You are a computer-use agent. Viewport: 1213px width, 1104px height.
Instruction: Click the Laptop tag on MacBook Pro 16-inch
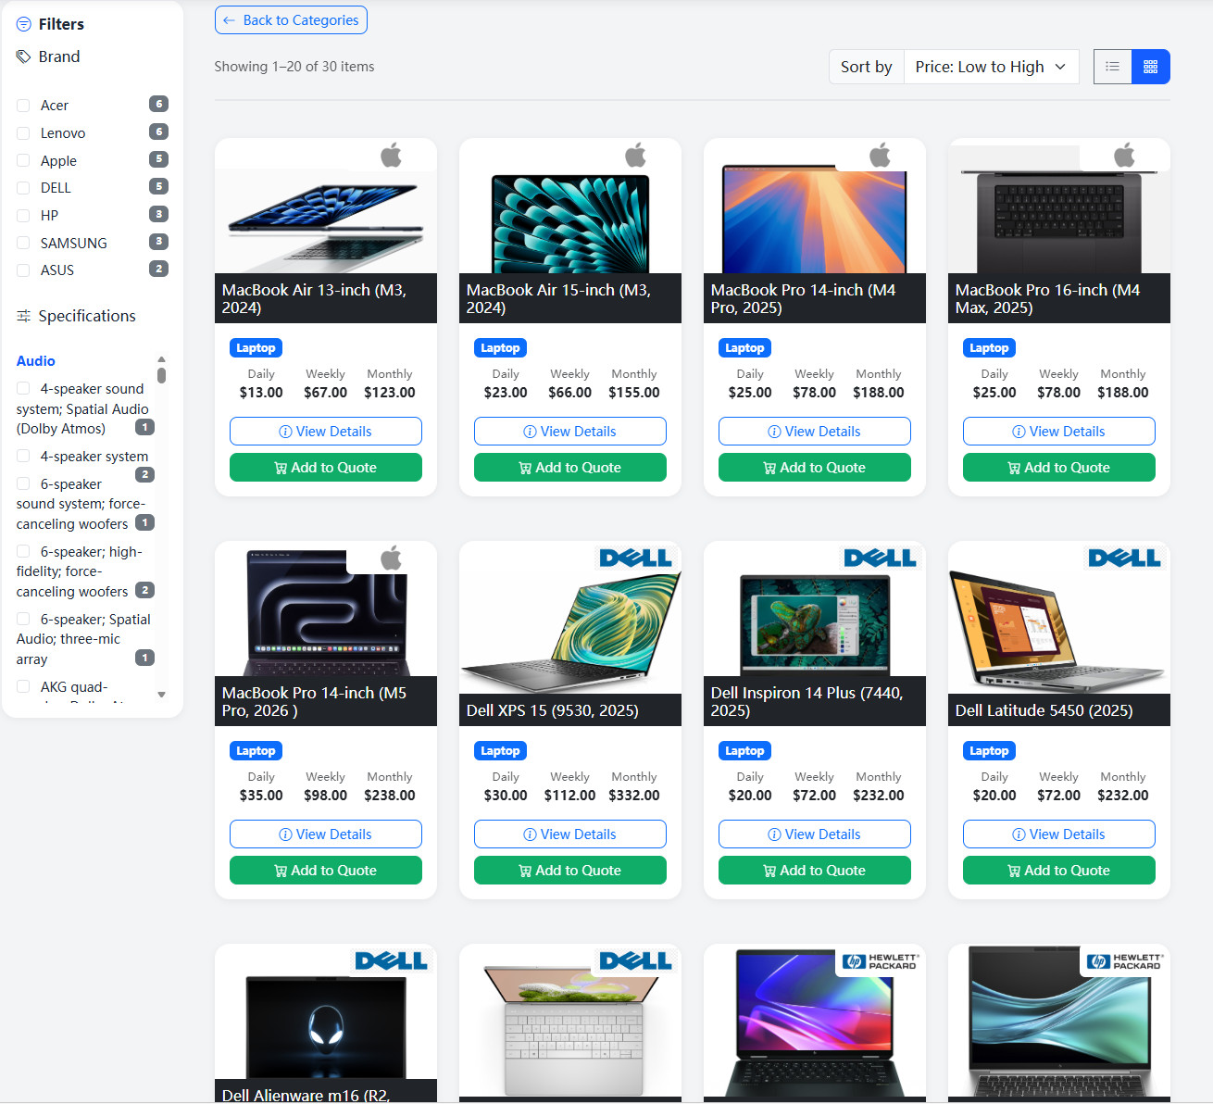[x=989, y=348]
